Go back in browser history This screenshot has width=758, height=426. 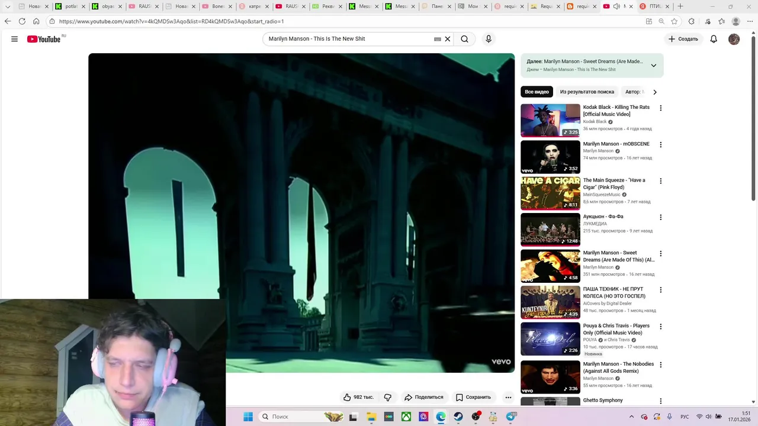[8, 21]
